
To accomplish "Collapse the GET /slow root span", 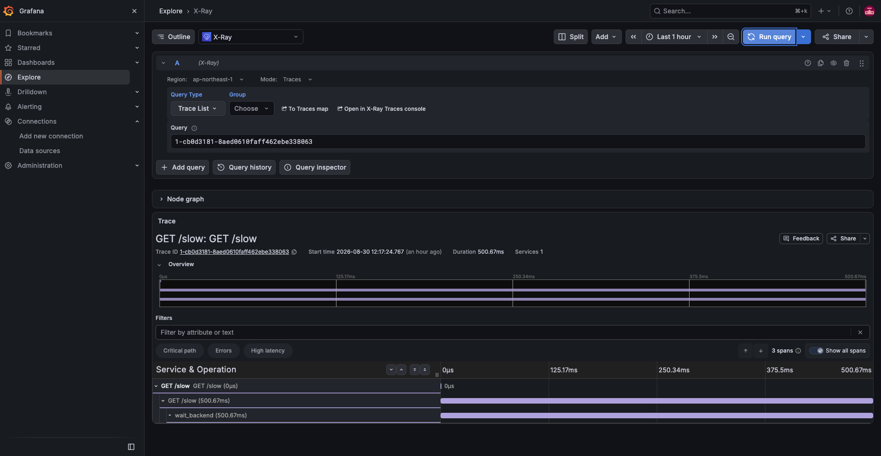I will point(156,386).
